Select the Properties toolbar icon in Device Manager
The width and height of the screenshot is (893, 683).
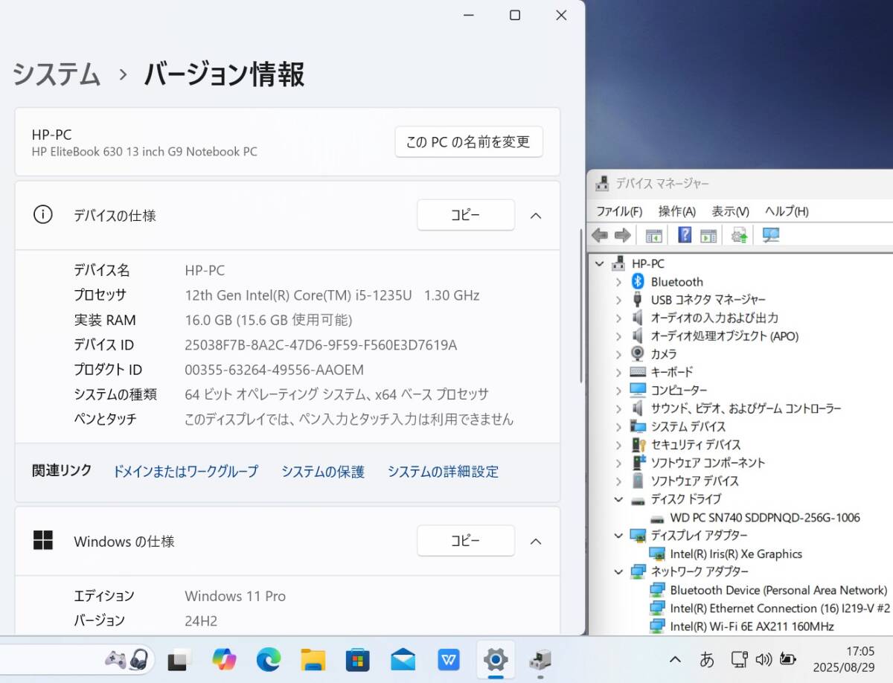[653, 235]
